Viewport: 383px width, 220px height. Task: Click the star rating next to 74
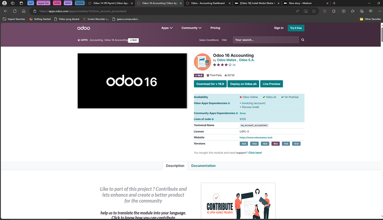point(222,65)
